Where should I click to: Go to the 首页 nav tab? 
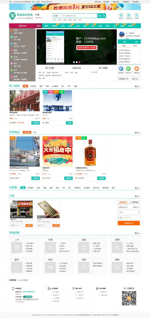coord(39,26)
